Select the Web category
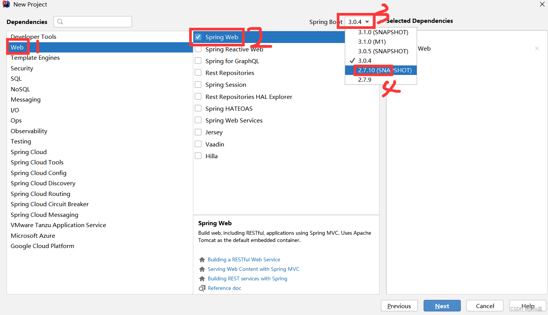The height and width of the screenshot is (315, 548). pyautogui.click(x=100, y=47)
